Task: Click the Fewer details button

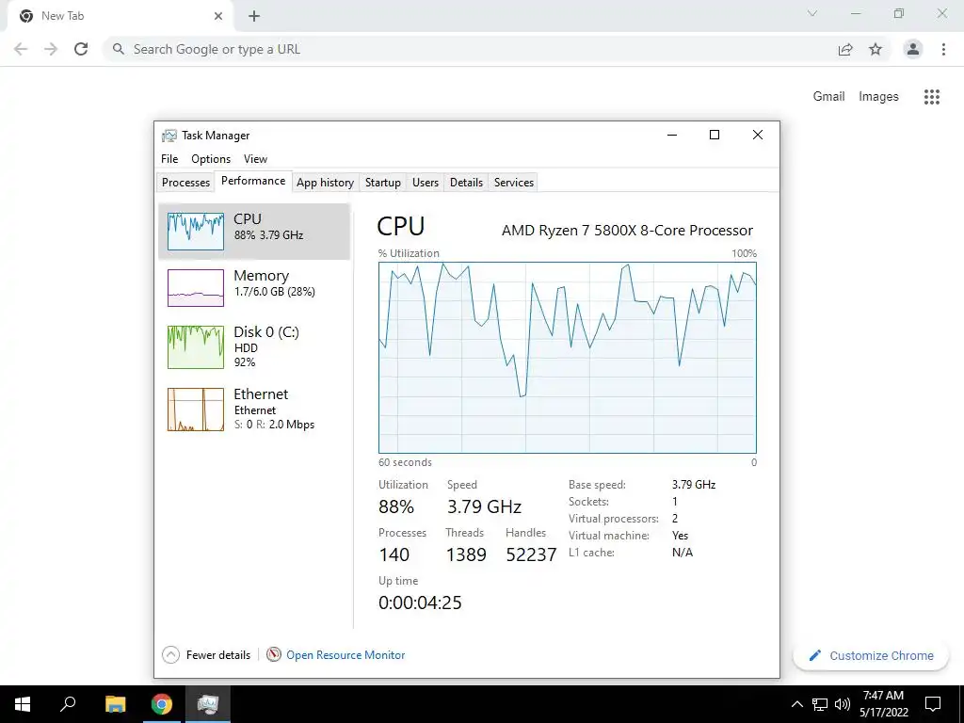Action: pos(206,655)
